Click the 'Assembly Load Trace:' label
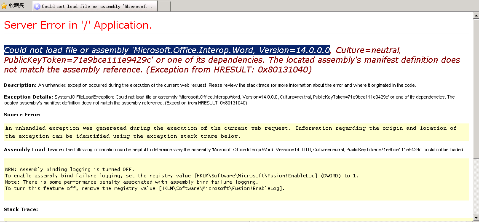Viewport: 479px width, 222px height. tap(34, 150)
